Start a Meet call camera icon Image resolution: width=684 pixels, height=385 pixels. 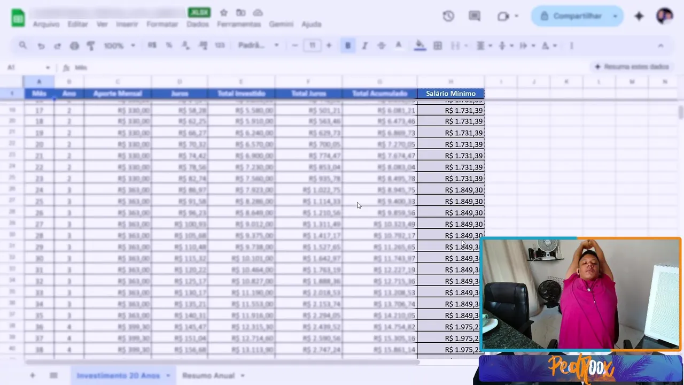pyautogui.click(x=503, y=16)
